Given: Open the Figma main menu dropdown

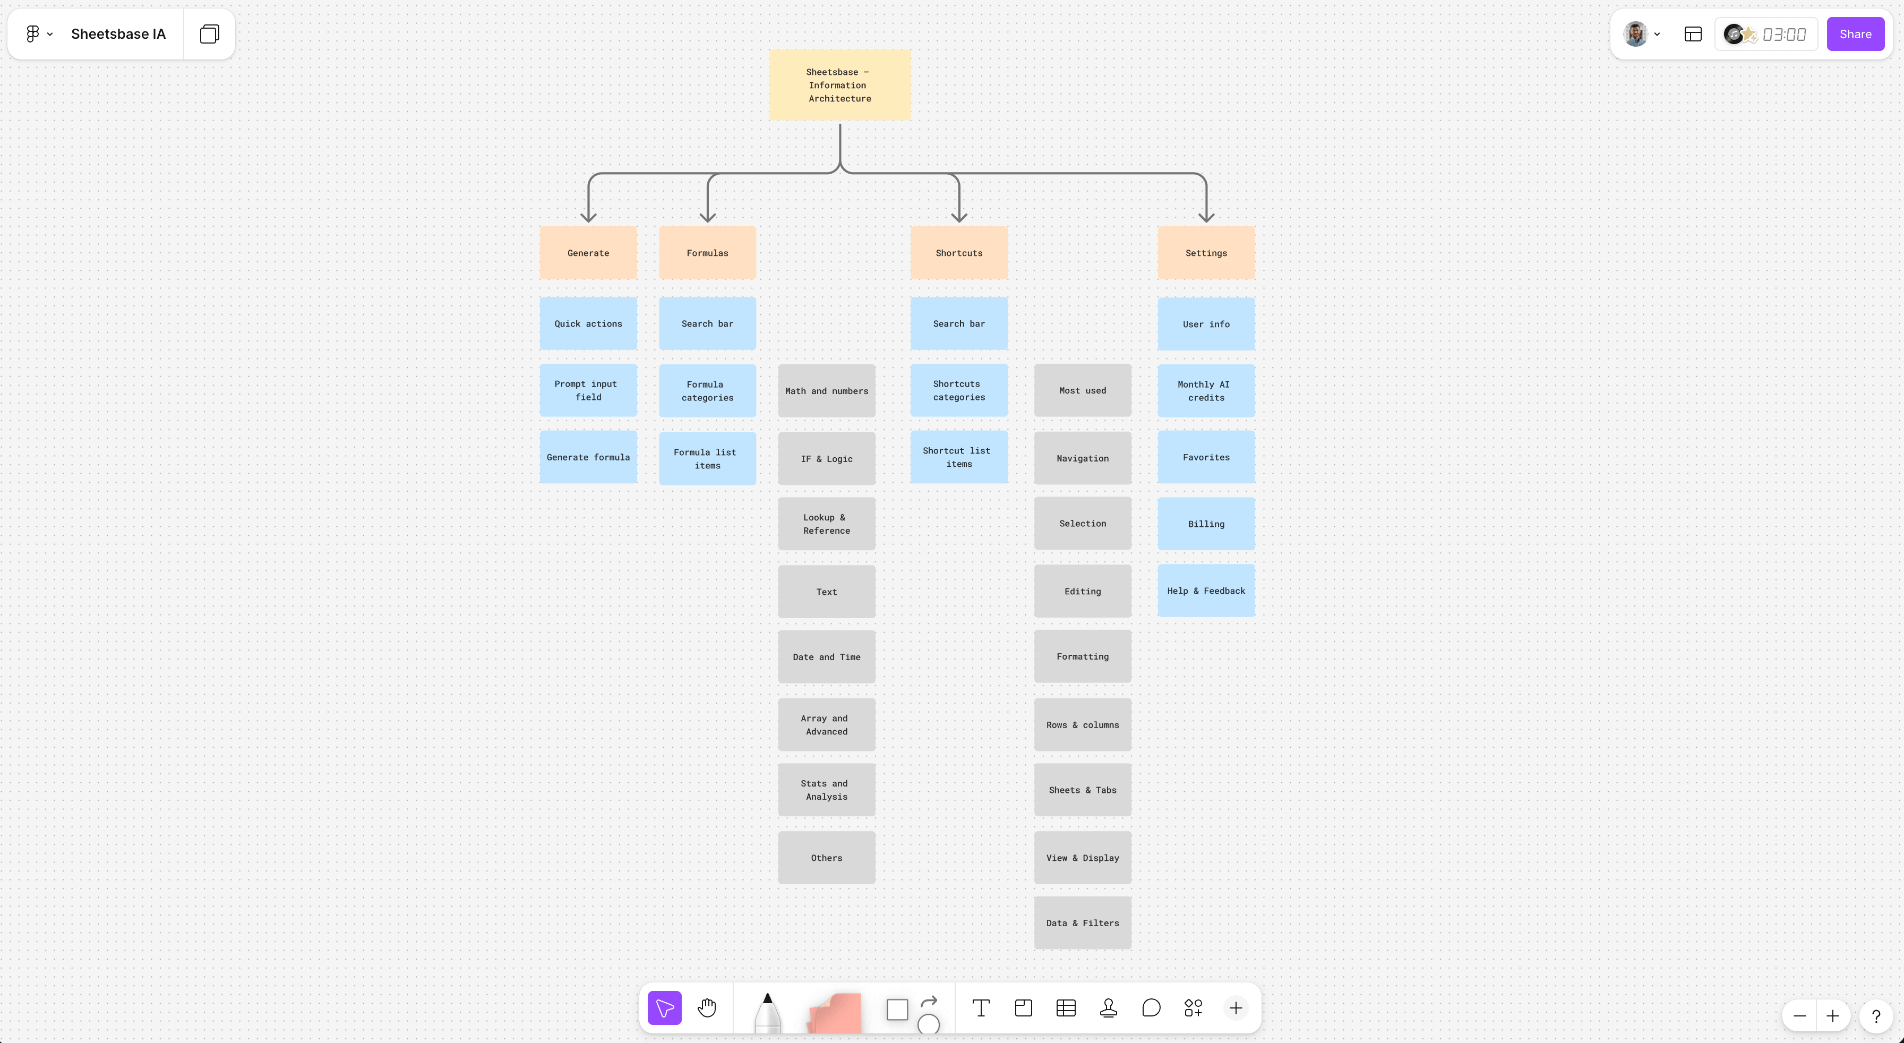Looking at the screenshot, I should tap(37, 33).
